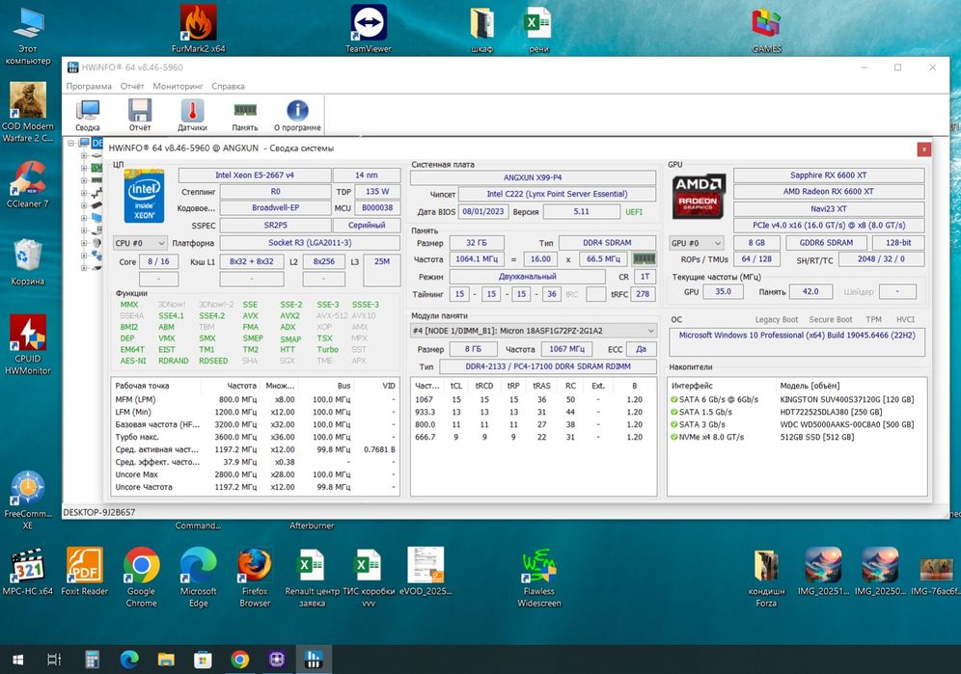Click the Uncore Max row
This screenshot has width=961, height=674.
(x=255, y=474)
